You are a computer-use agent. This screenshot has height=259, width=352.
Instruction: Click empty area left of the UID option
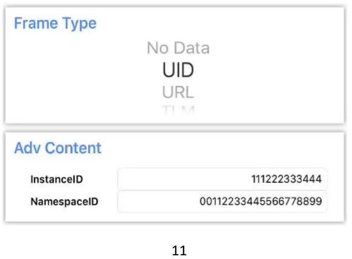point(83,71)
